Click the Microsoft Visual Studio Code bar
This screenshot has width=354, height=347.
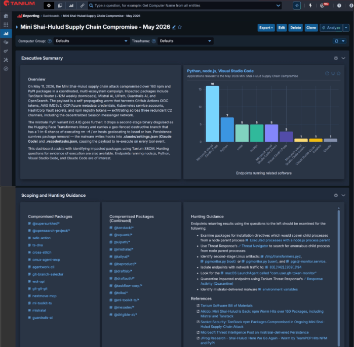point(212,114)
